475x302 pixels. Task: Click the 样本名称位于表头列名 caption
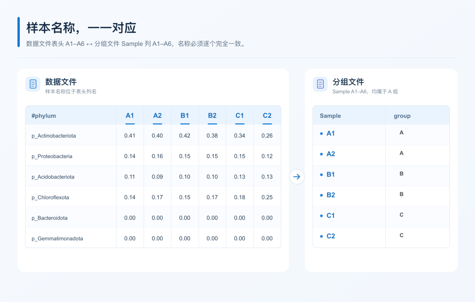click(71, 92)
